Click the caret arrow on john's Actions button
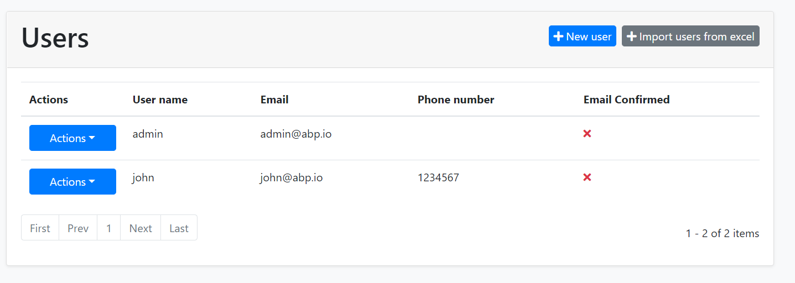 pyautogui.click(x=92, y=182)
